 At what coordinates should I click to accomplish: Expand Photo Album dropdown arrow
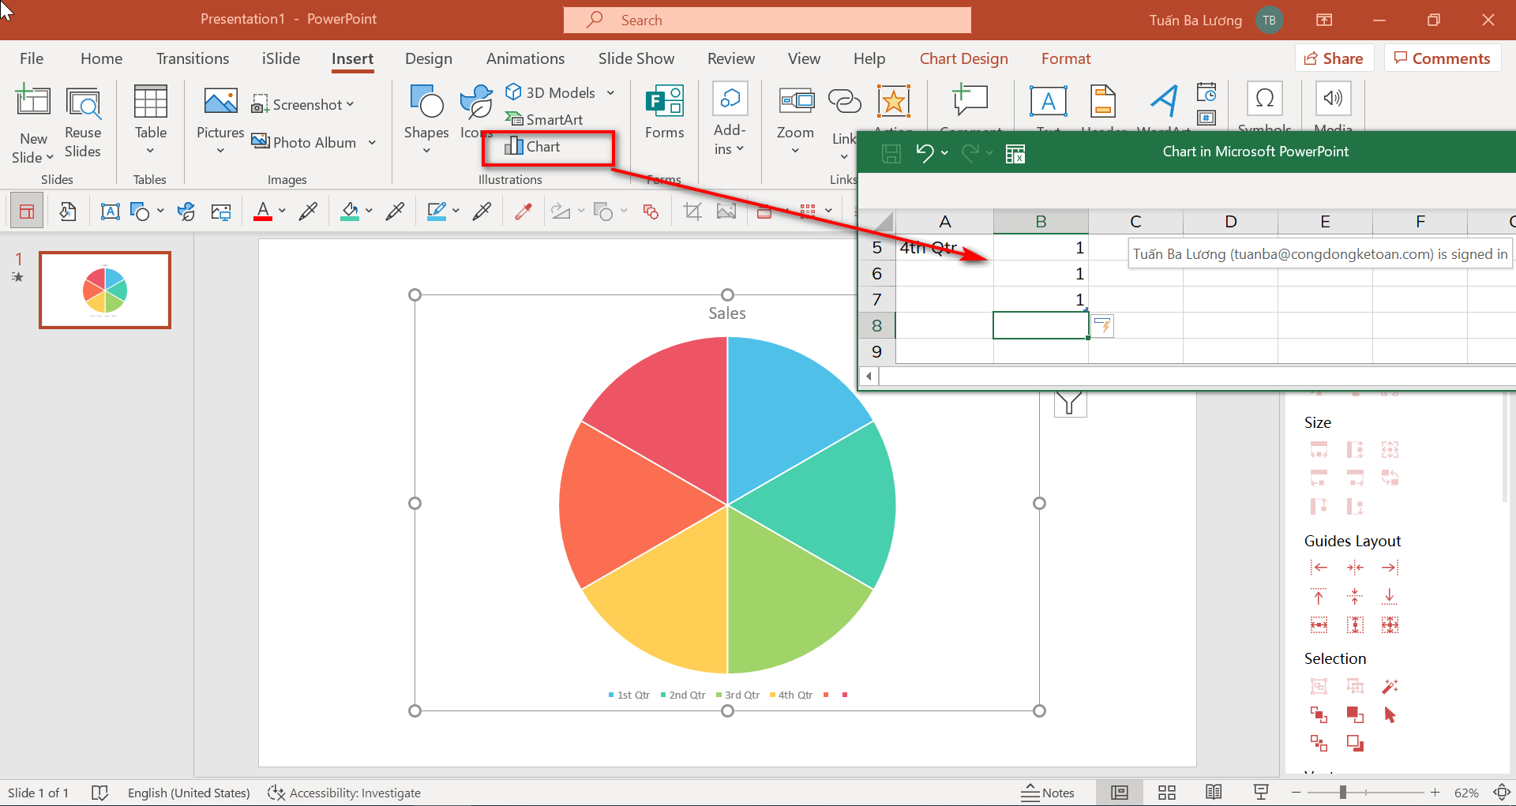[x=372, y=143]
